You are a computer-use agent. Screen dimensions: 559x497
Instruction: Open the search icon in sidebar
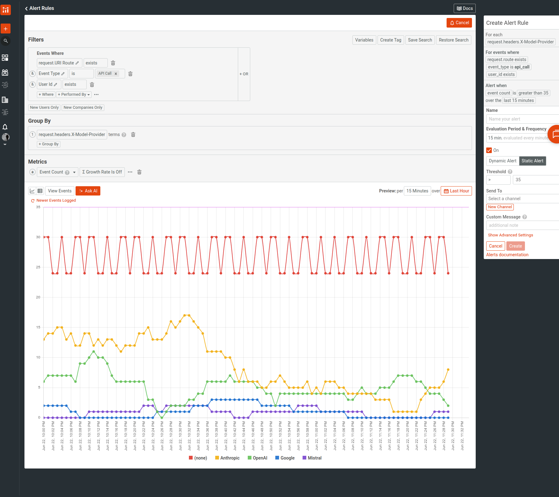coord(6,41)
